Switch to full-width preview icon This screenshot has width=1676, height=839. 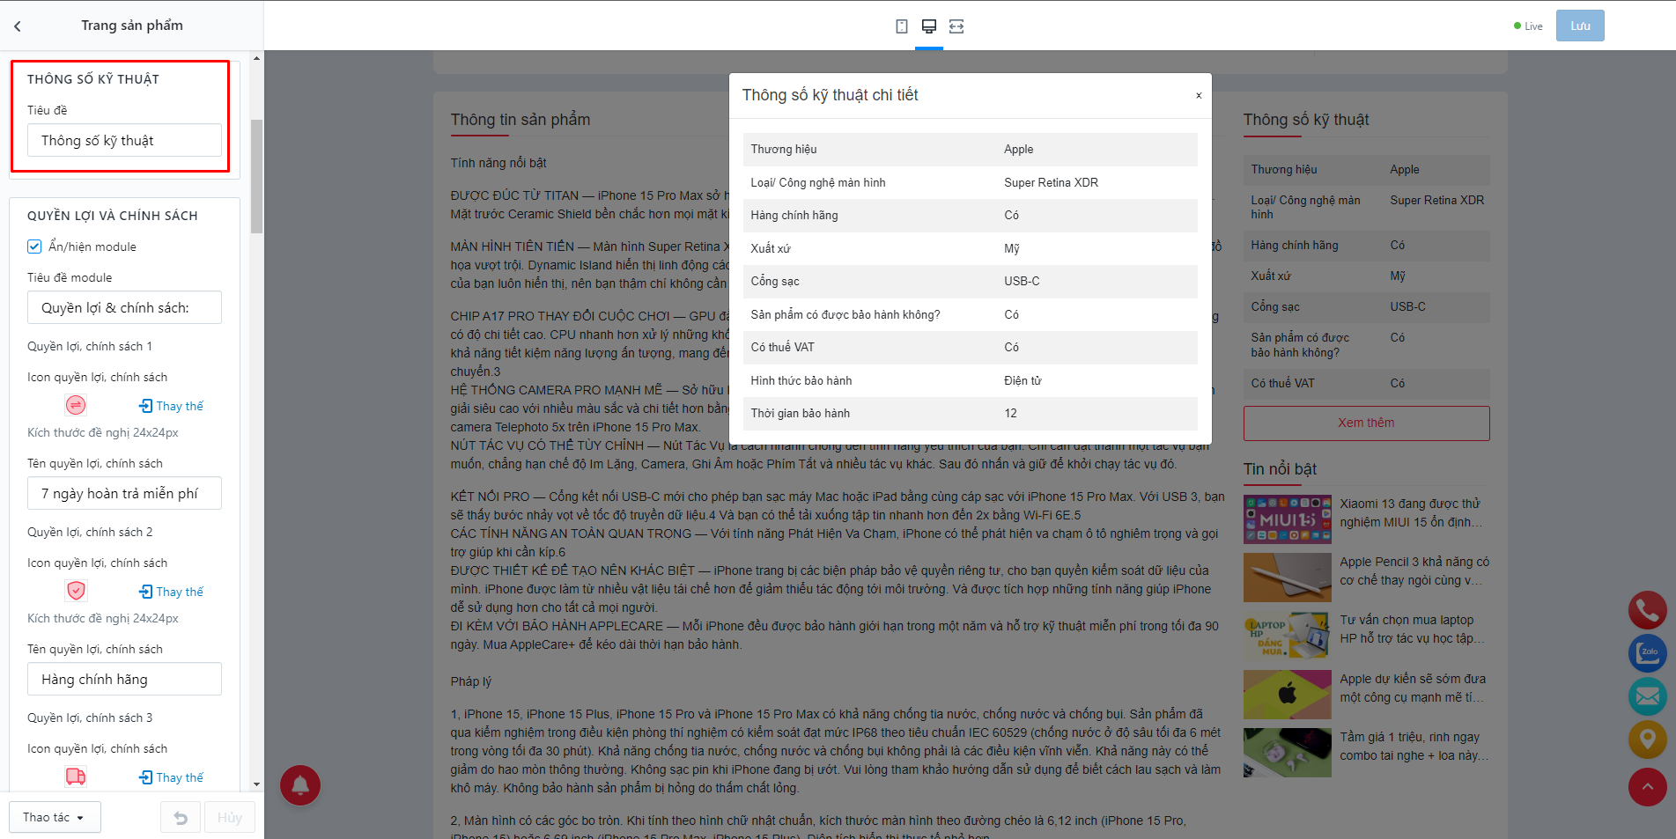point(956,26)
